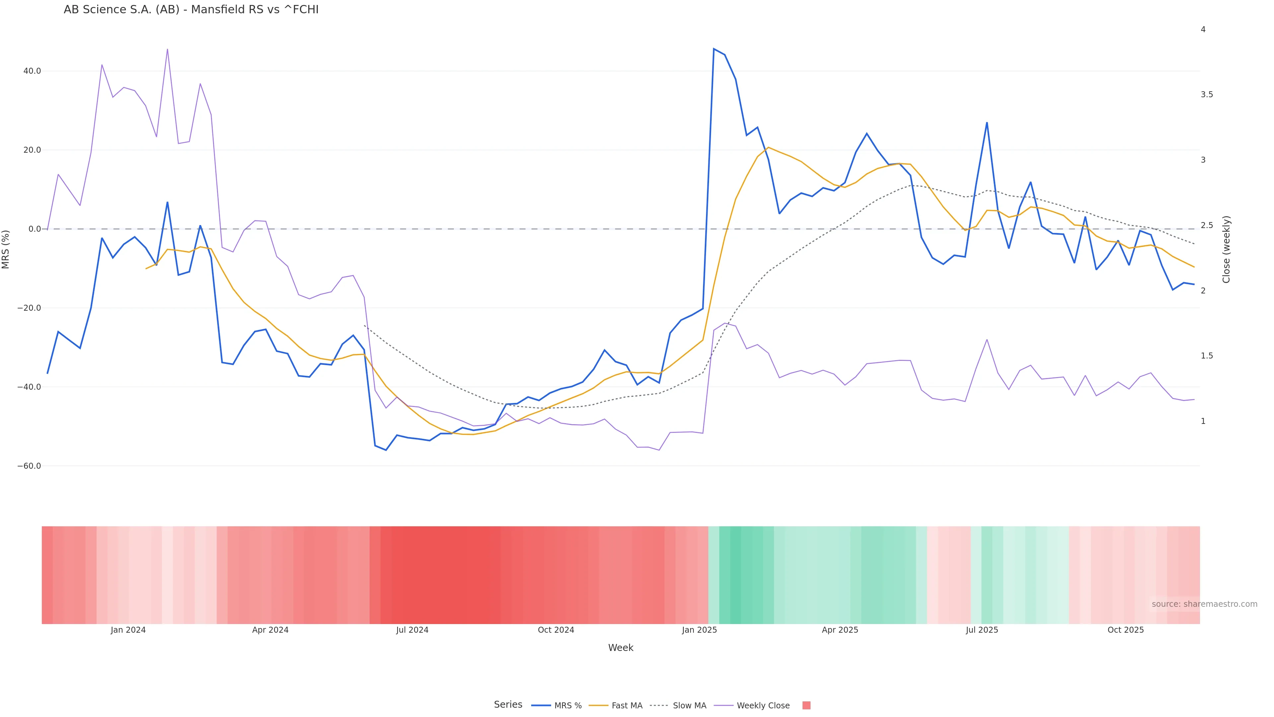Click the Apr 2025 x-axis label
The height and width of the screenshot is (717, 1274).
point(840,630)
